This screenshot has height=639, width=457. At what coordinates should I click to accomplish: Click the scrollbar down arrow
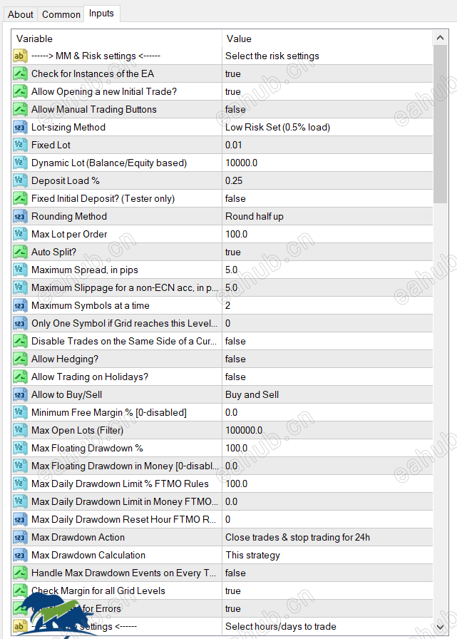pos(440,627)
